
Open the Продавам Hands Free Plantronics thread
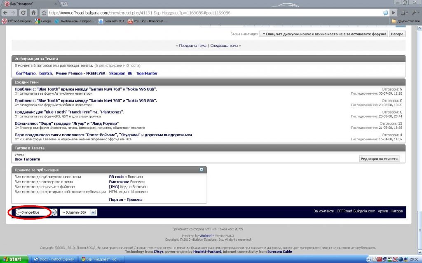69,112
